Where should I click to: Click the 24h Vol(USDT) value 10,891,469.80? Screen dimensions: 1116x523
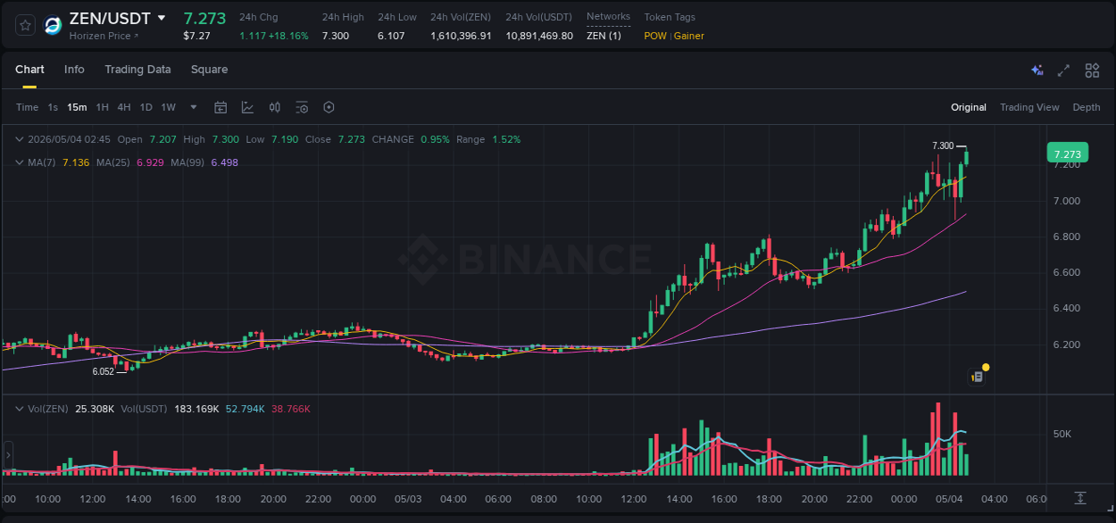point(539,36)
